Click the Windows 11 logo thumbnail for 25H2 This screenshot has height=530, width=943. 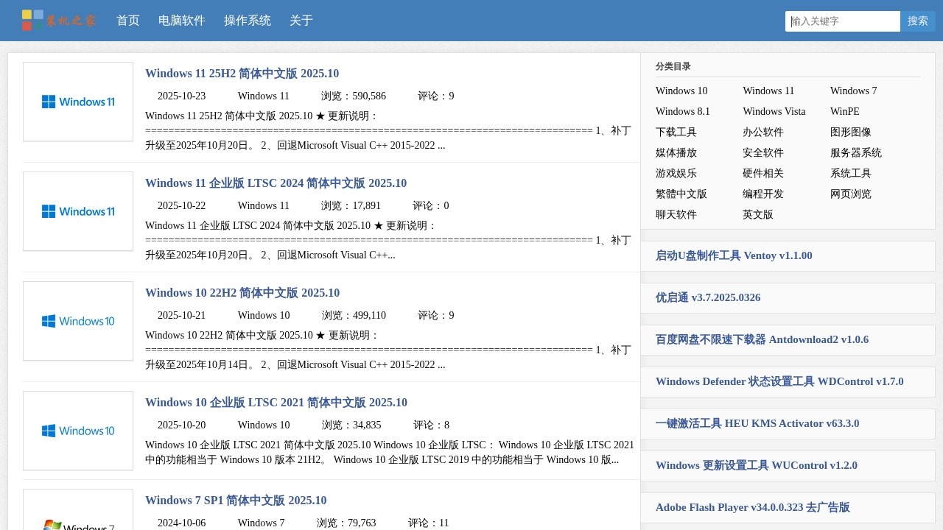pos(77,101)
